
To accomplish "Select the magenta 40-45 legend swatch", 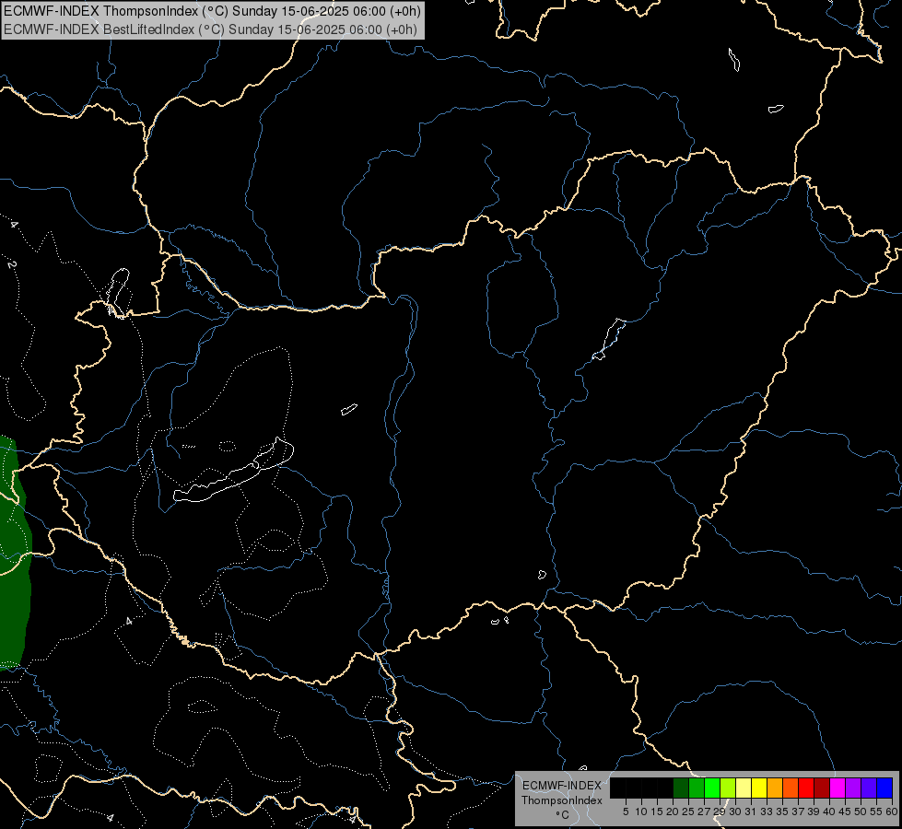I will coord(837,788).
